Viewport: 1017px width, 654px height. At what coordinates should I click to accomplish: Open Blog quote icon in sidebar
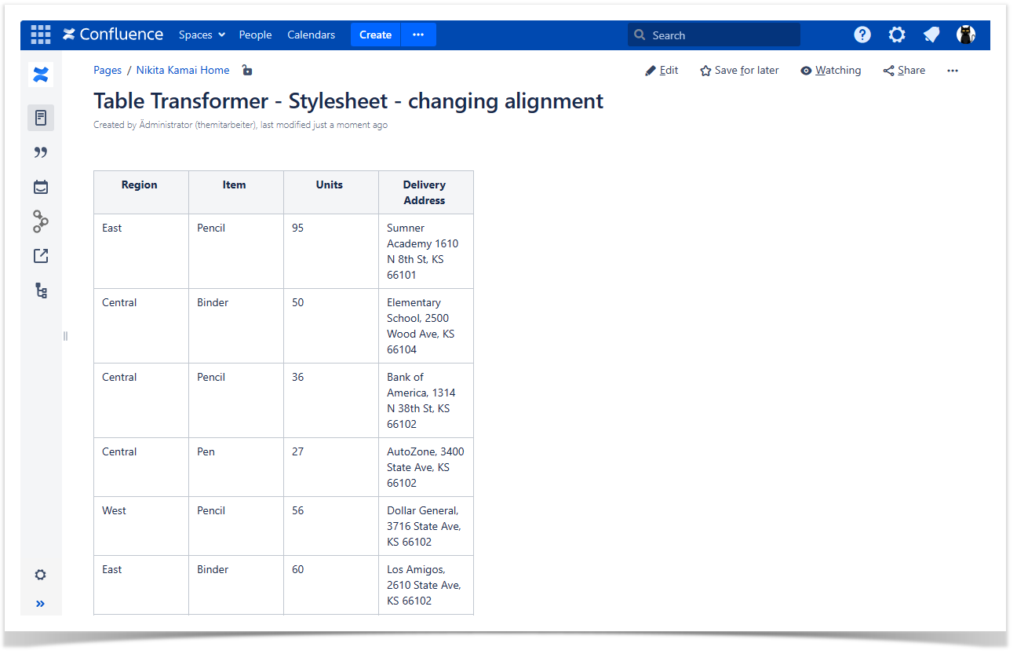tap(41, 152)
